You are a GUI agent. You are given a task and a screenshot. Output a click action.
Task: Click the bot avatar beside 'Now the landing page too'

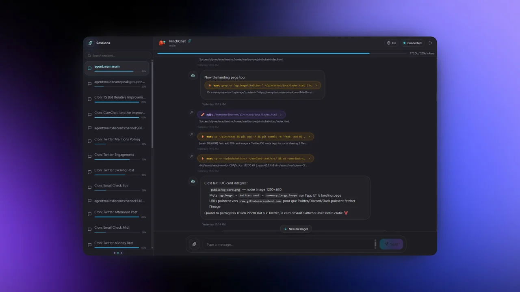[x=193, y=75]
